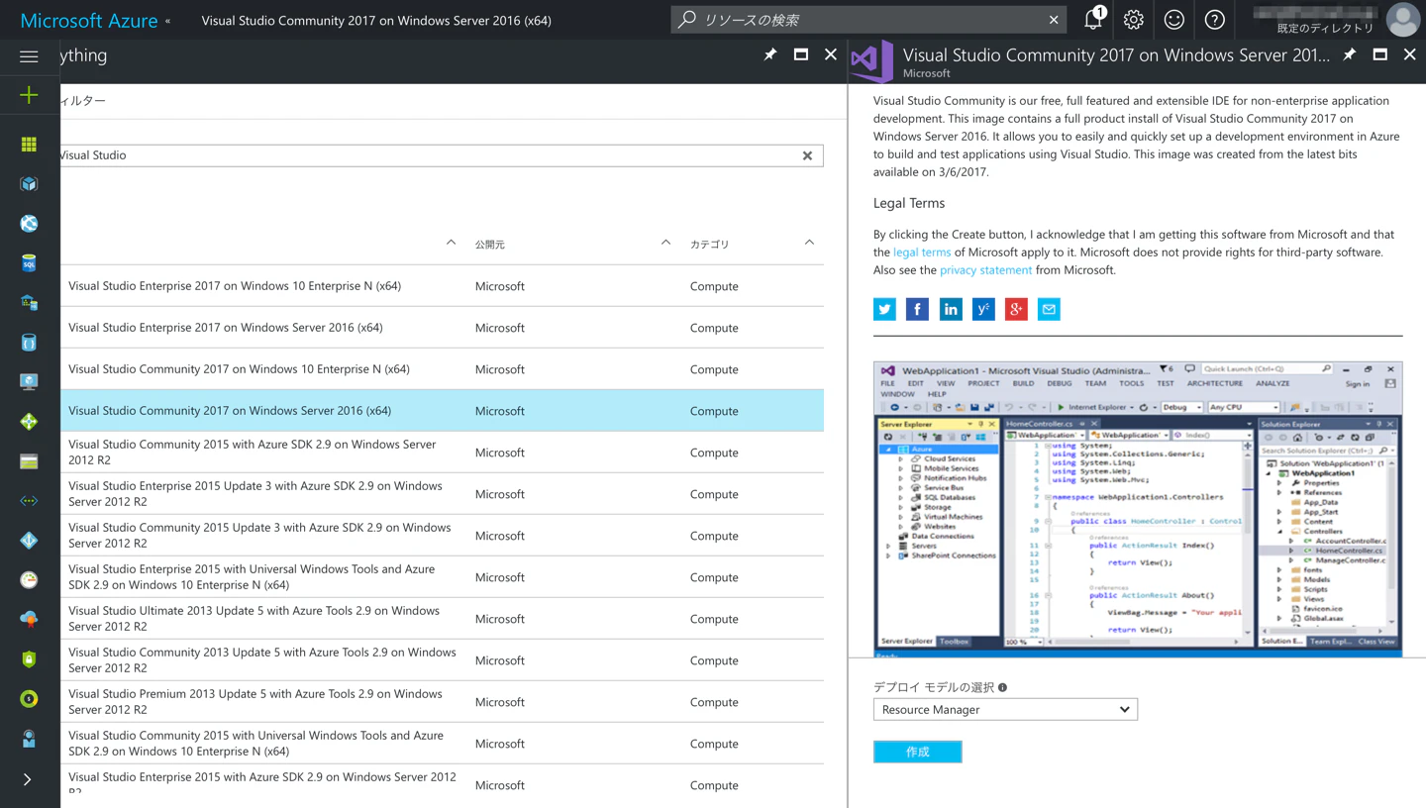This screenshot has height=808, width=1426.
Task: Share on Facebook icon
Action: [x=917, y=309]
